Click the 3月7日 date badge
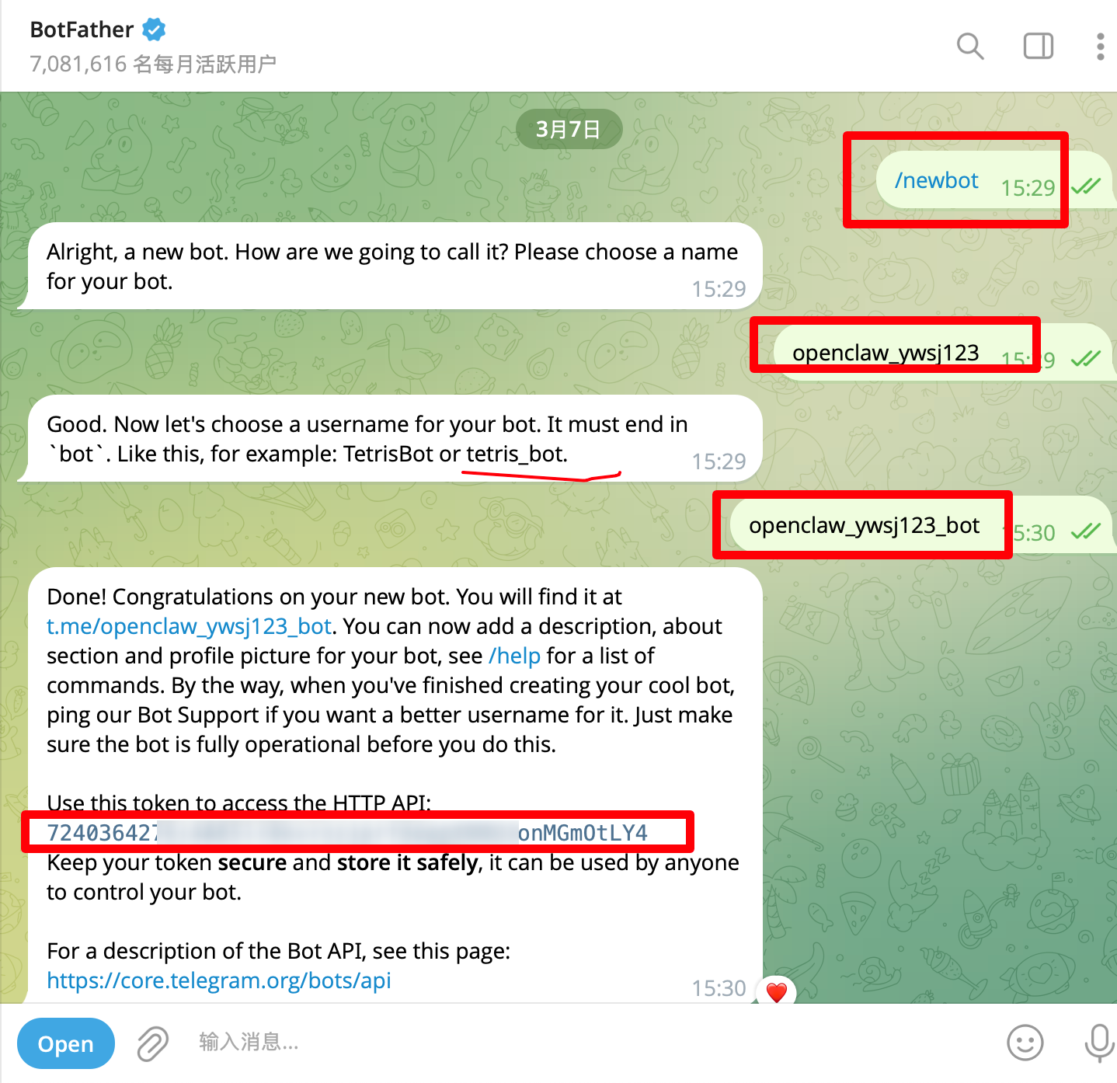This screenshot has width=1117, height=1083. pos(569,129)
